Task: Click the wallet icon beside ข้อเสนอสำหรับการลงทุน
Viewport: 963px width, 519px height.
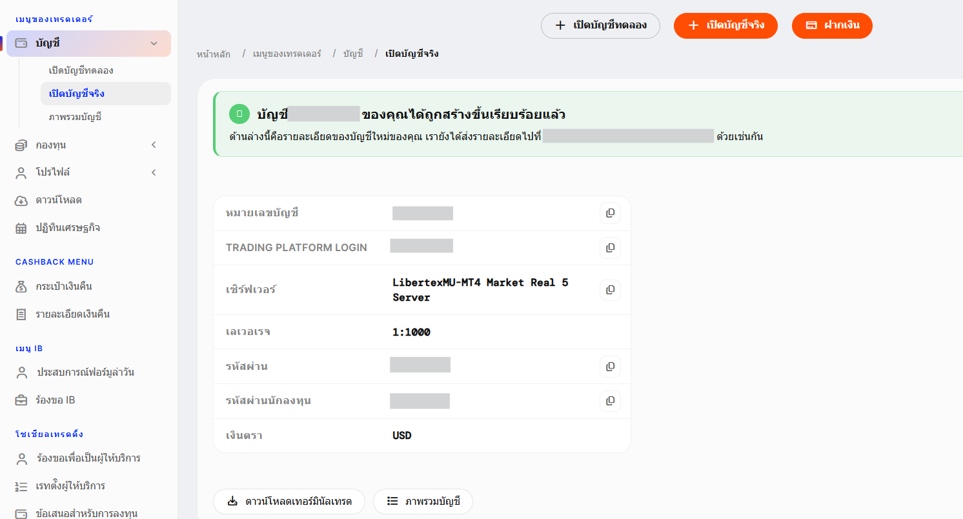Action: pos(21,514)
